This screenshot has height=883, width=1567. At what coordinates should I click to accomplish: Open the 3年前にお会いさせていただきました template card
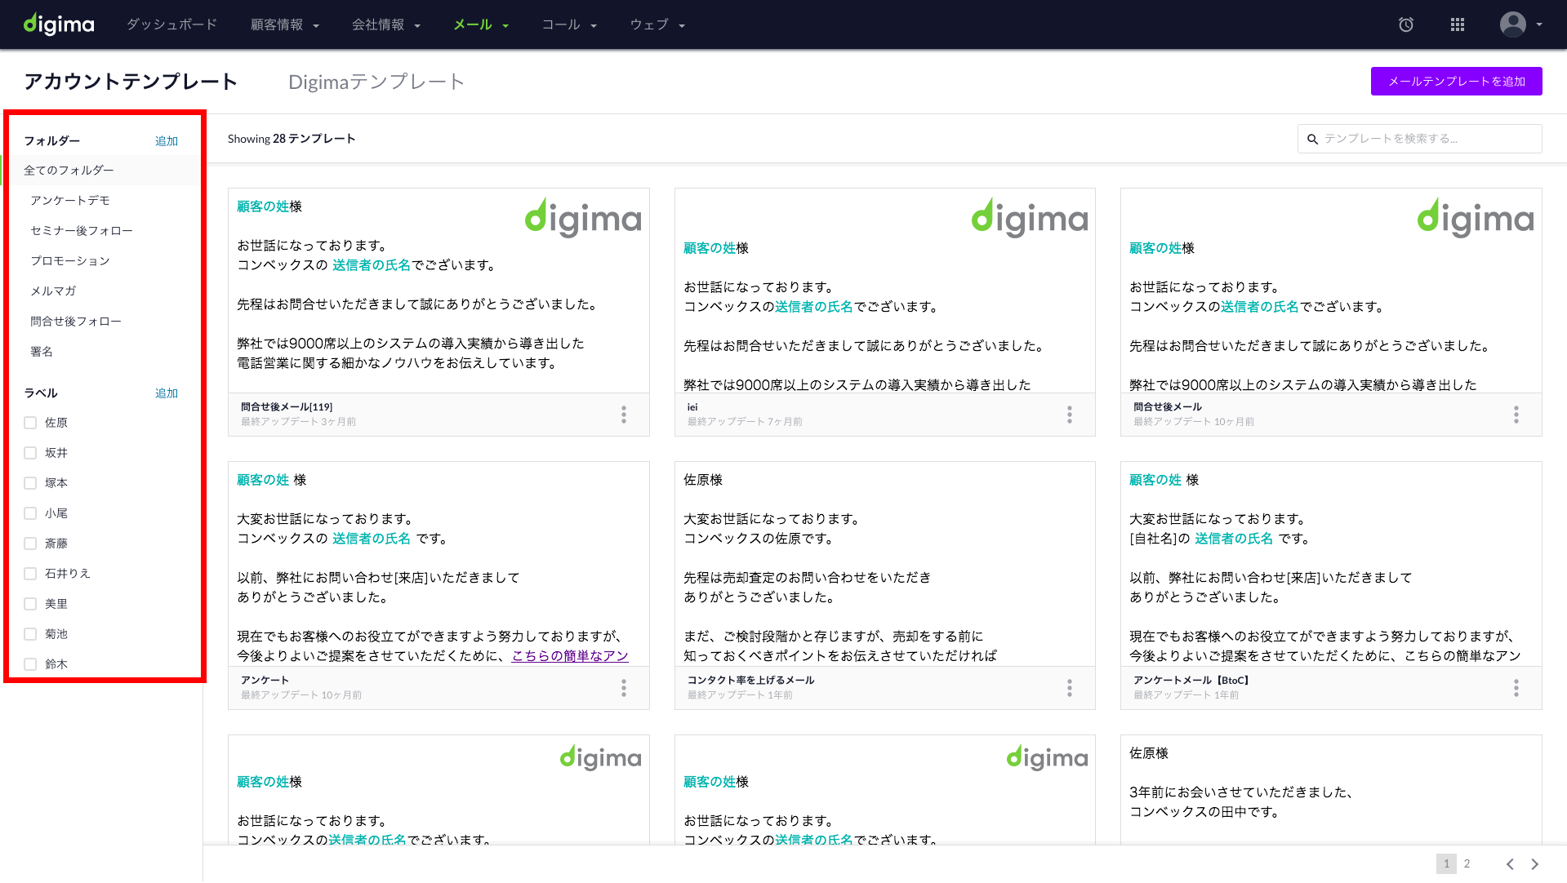tap(1331, 789)
